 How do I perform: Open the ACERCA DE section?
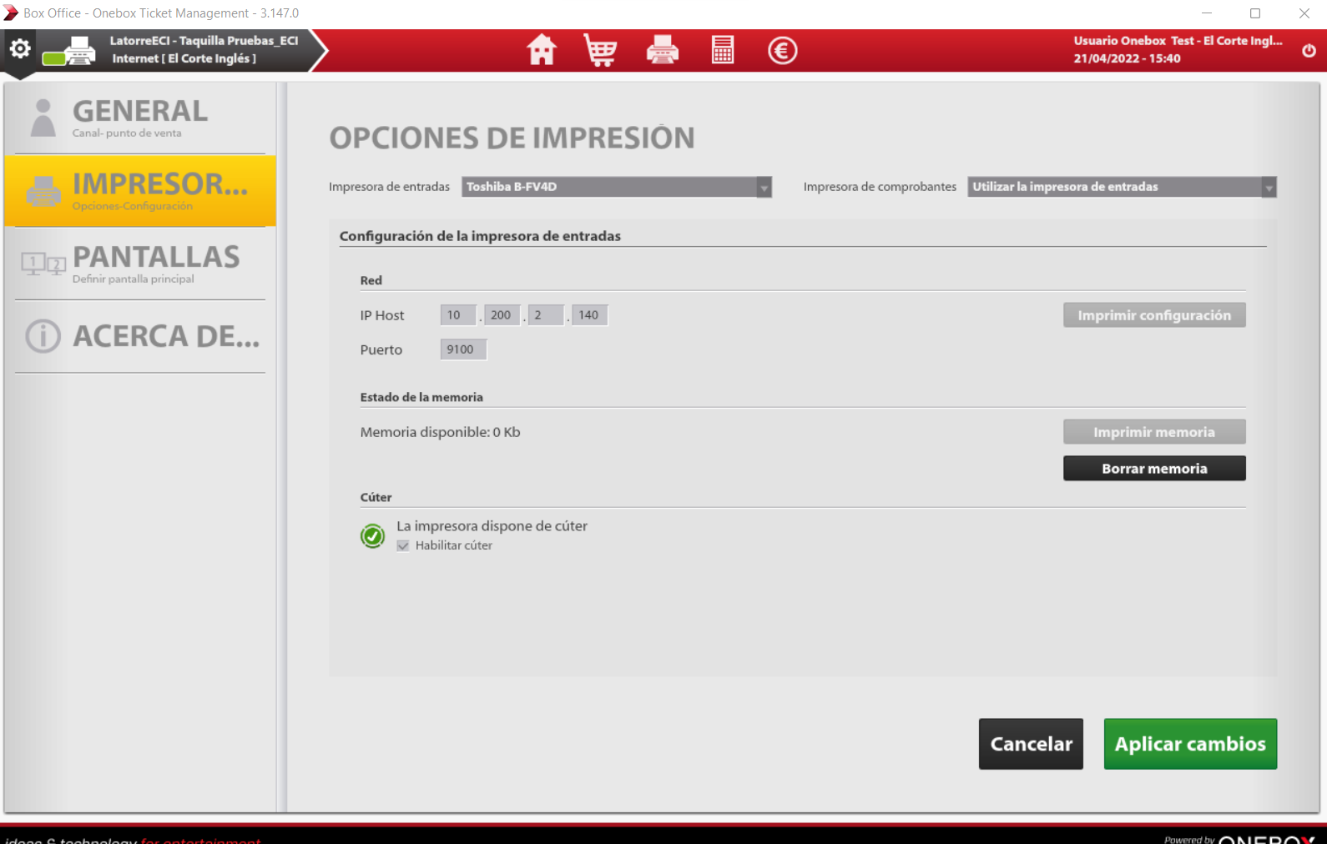click(x=140, y=336)
